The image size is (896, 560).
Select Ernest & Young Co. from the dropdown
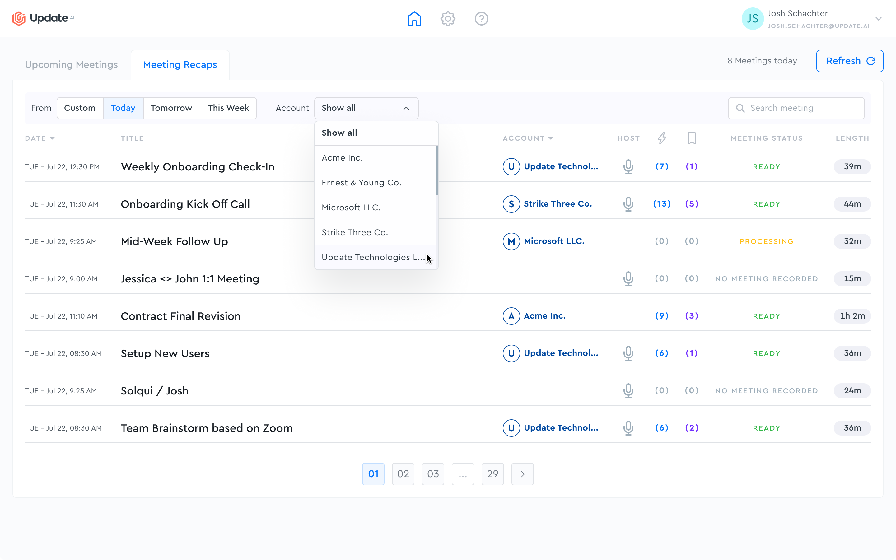375,183
